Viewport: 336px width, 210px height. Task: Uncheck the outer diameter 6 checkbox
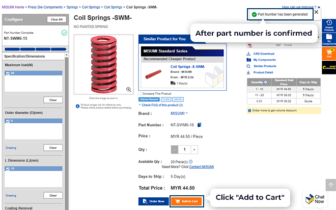pyautogui.click(x=8, y=121)
